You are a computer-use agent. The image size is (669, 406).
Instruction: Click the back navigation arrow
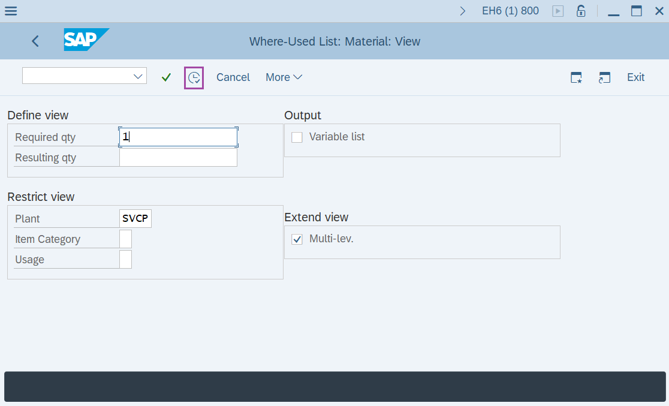click(35, 41)
